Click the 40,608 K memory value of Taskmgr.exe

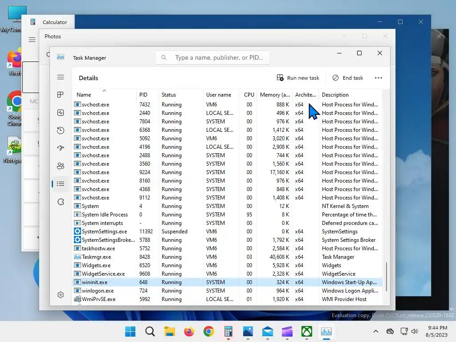pyautogui.click(x=279, y=257)
